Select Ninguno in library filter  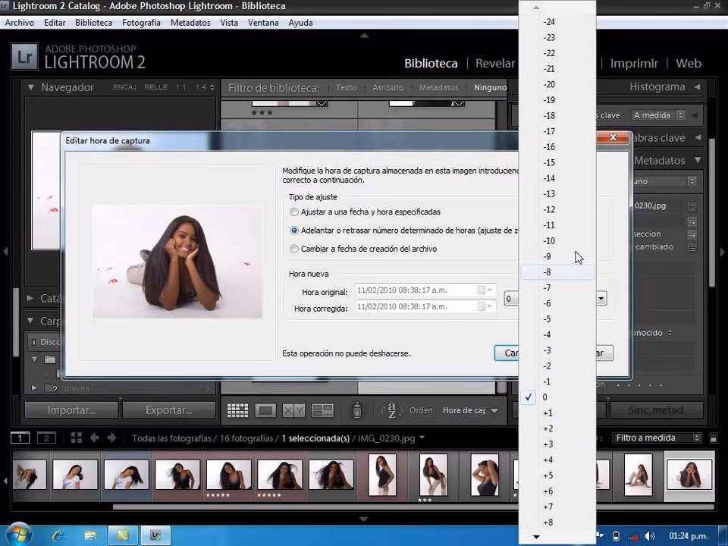click(491, 87)
